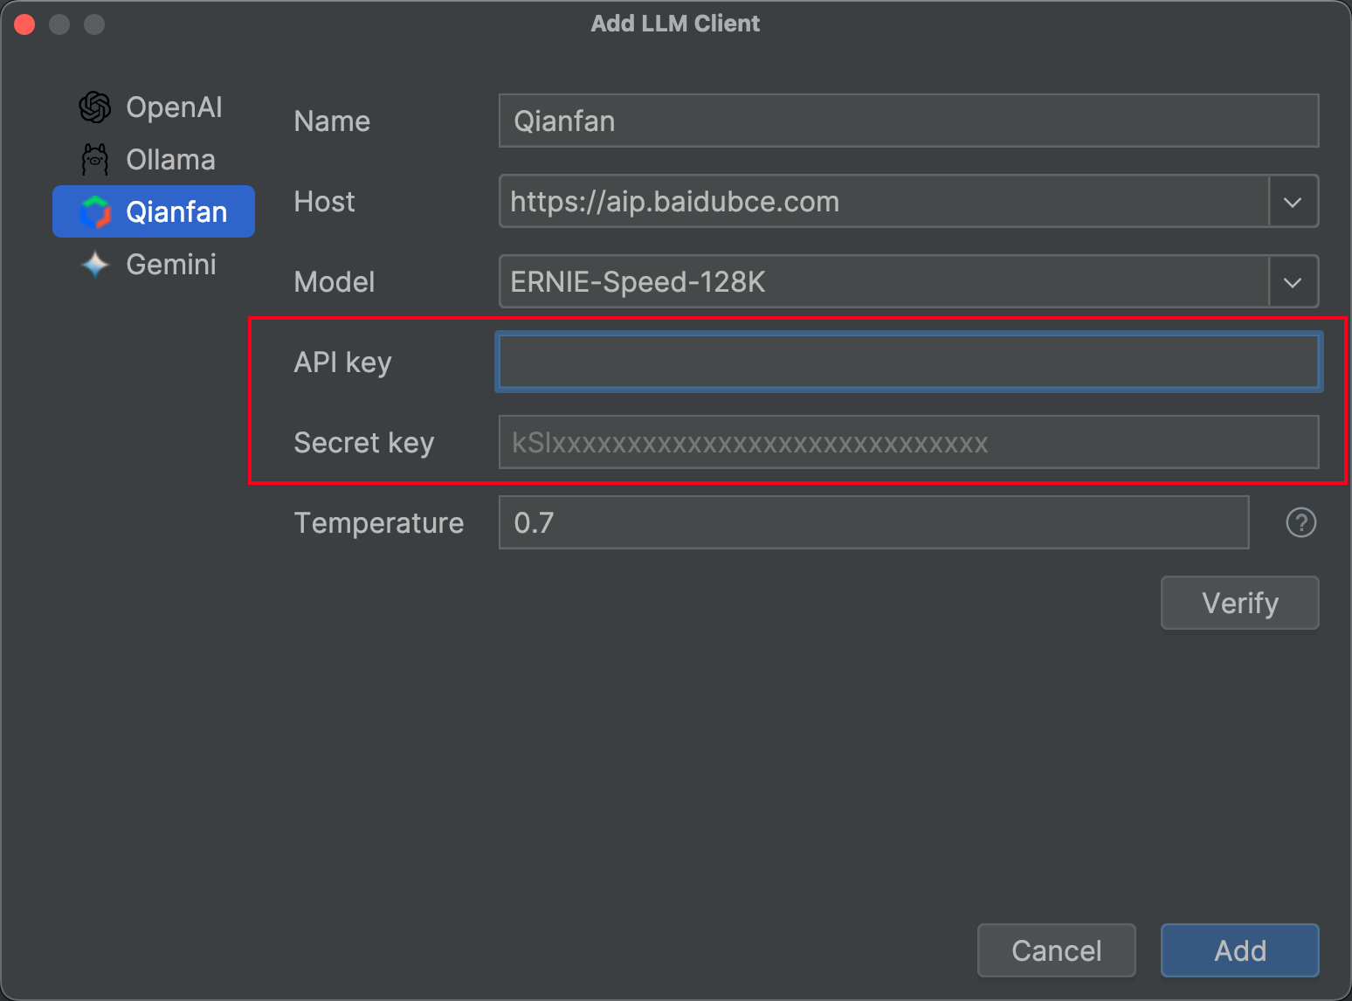Expand the Model dropdown arrow
The height and width of the screenshot is (1001, 1352).
(x=1293, y=282)
